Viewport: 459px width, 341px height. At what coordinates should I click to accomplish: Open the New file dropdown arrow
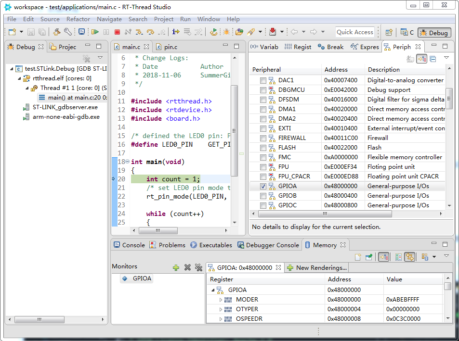tap(21, 32)
